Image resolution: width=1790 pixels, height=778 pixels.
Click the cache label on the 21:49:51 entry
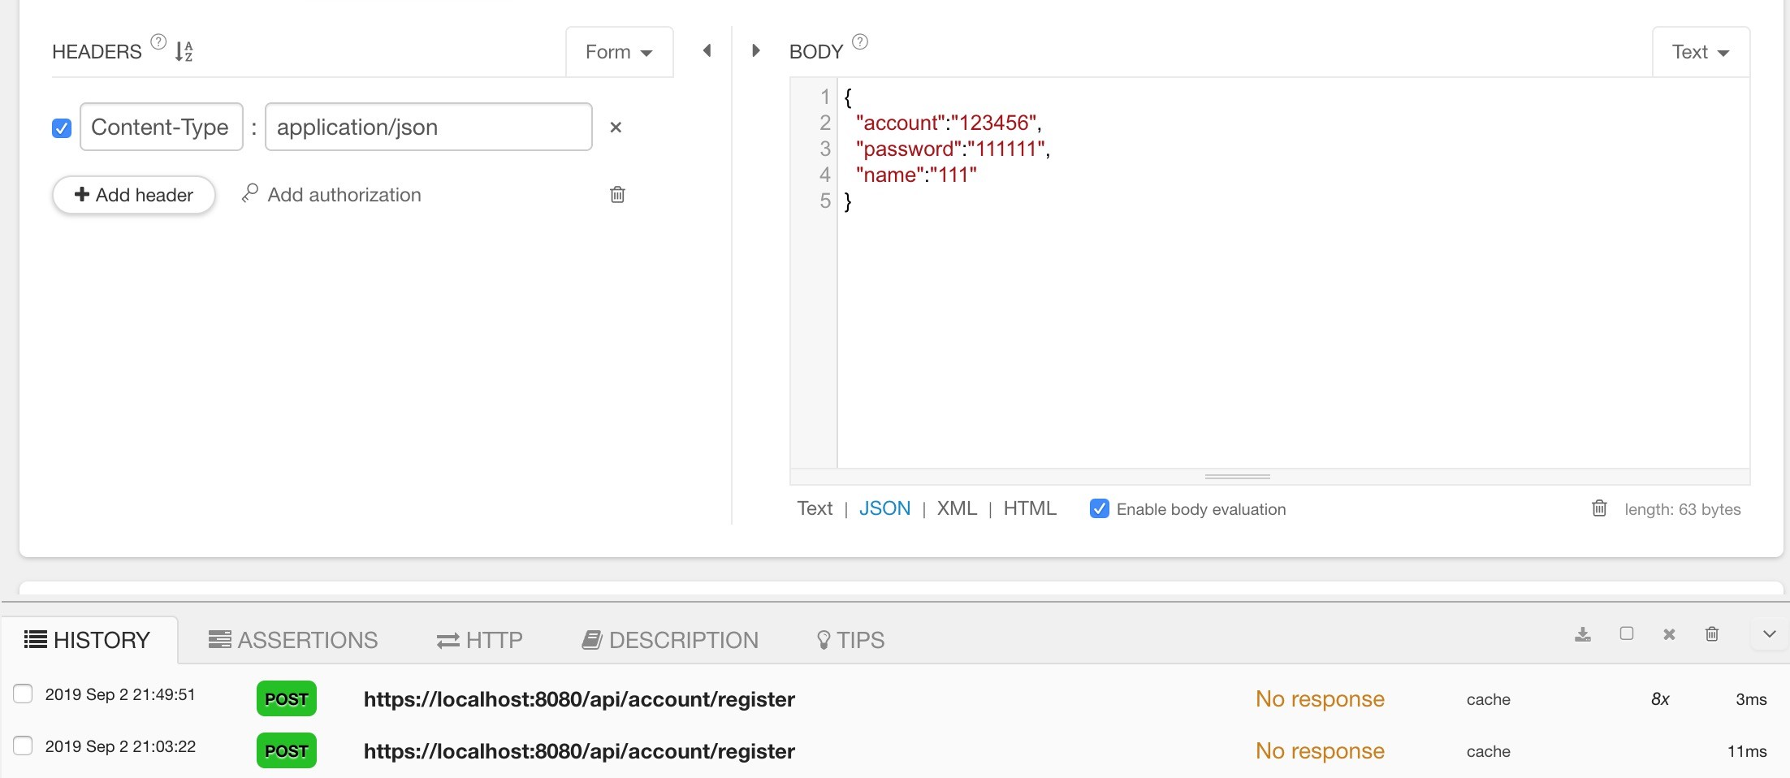[1489, 699]
